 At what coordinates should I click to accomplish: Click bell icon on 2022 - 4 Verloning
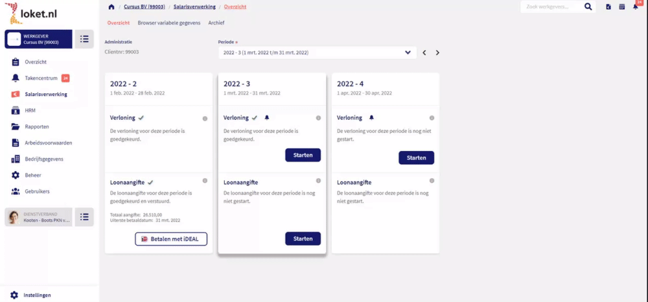tap(371, 118)
